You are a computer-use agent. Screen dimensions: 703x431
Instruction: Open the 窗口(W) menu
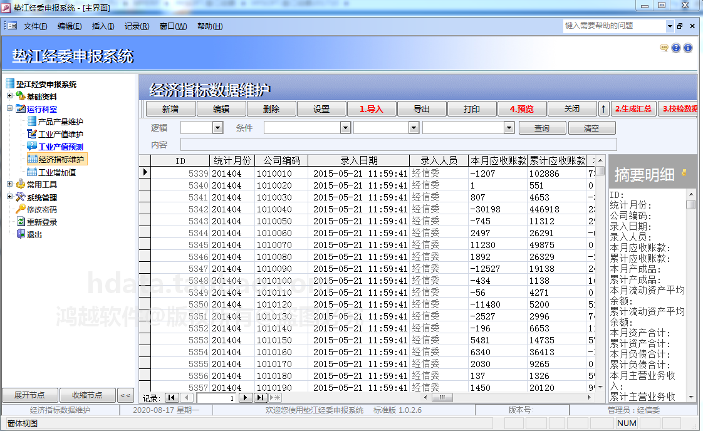173,26
